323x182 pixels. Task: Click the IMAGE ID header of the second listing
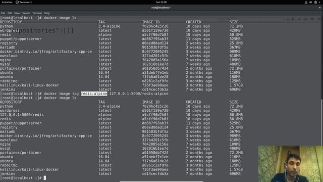click(x=151, y=102)
